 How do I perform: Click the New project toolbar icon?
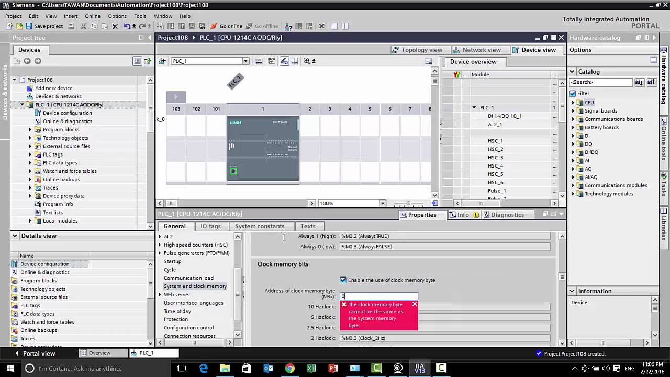tap(9, 26)
